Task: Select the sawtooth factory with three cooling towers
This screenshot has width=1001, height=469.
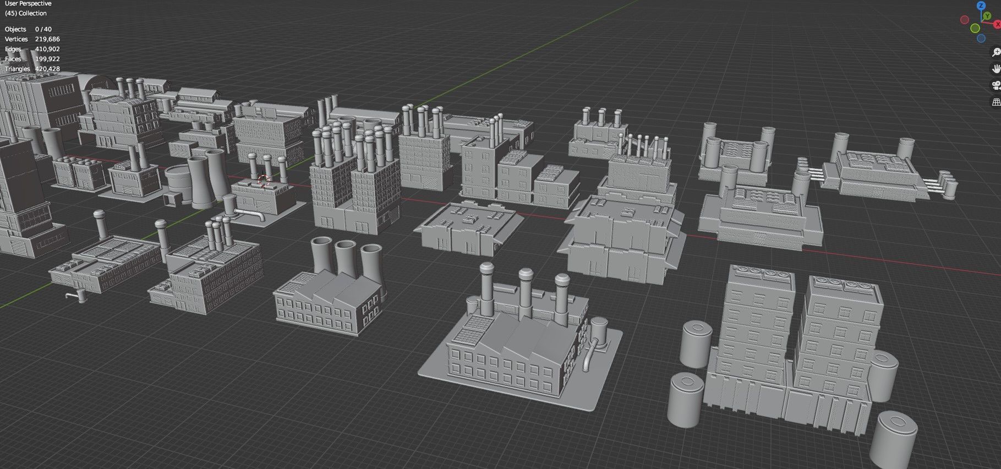Action: click(329, 286)
